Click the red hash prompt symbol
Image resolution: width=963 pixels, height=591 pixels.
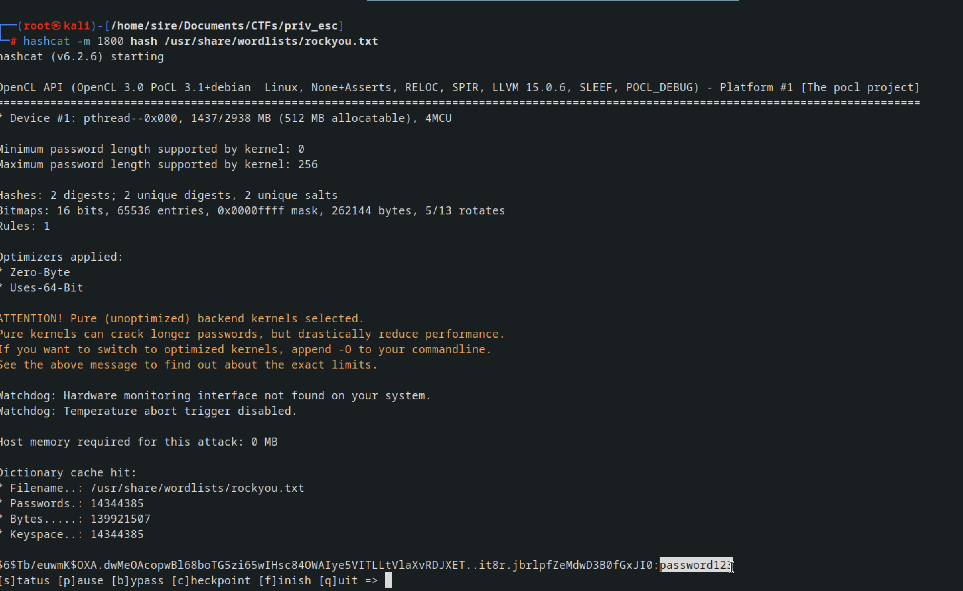(13, 41)
